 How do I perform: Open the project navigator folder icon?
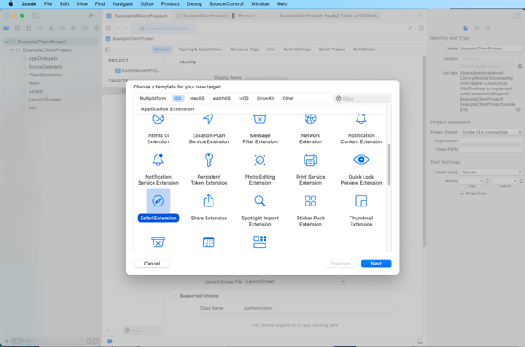point(6,29)
